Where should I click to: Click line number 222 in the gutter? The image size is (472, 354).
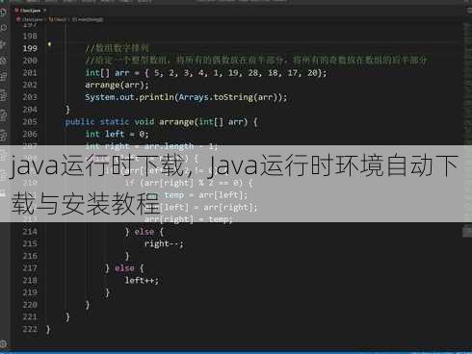tap(30, 329)
